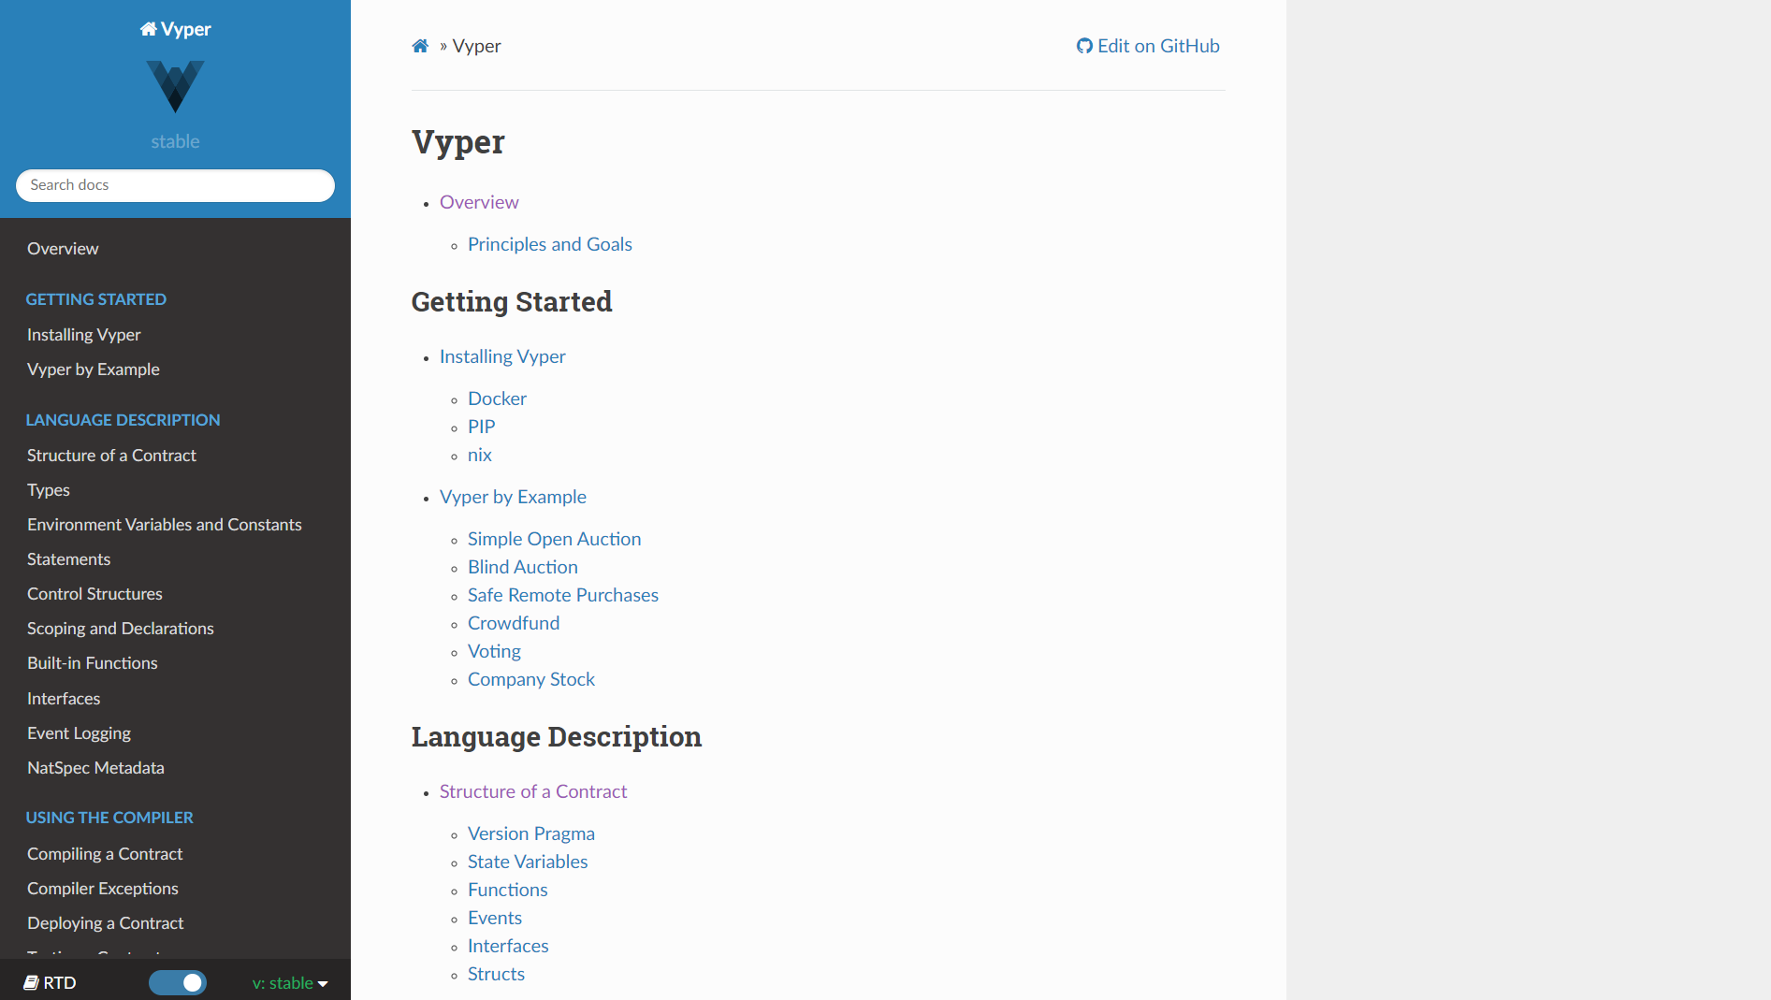Open the Crowdfund example link
1771x1000 pixels.
(513, 623)
